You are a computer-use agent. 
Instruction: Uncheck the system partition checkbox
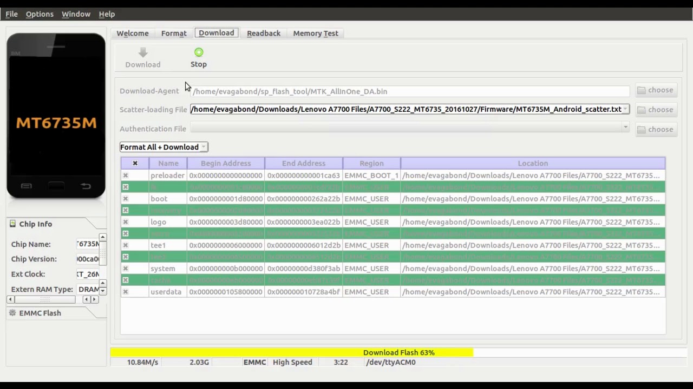126,269
